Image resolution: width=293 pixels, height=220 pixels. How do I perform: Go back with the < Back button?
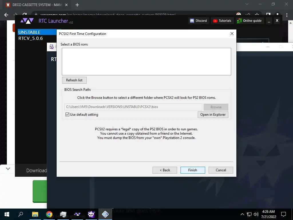(165, 170)
